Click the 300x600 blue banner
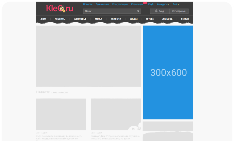This screenshot has height=141, width=234. [168, 72]
